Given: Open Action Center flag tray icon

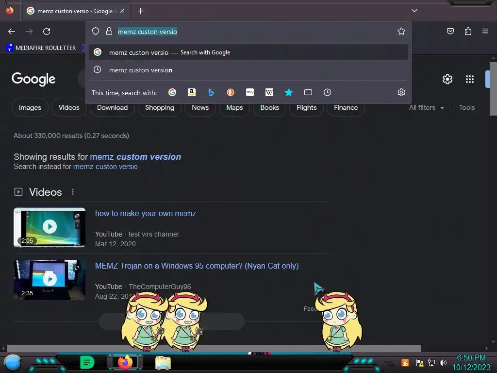Looking at the screenshot, I should pos(420,362).
